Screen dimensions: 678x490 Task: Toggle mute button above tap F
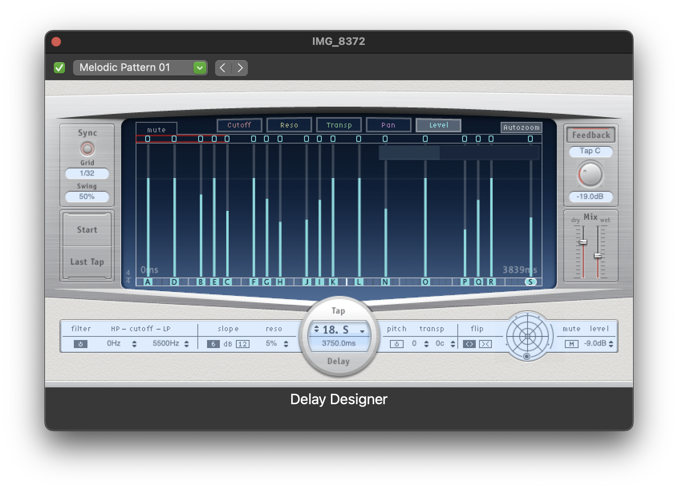coord(254,139)
